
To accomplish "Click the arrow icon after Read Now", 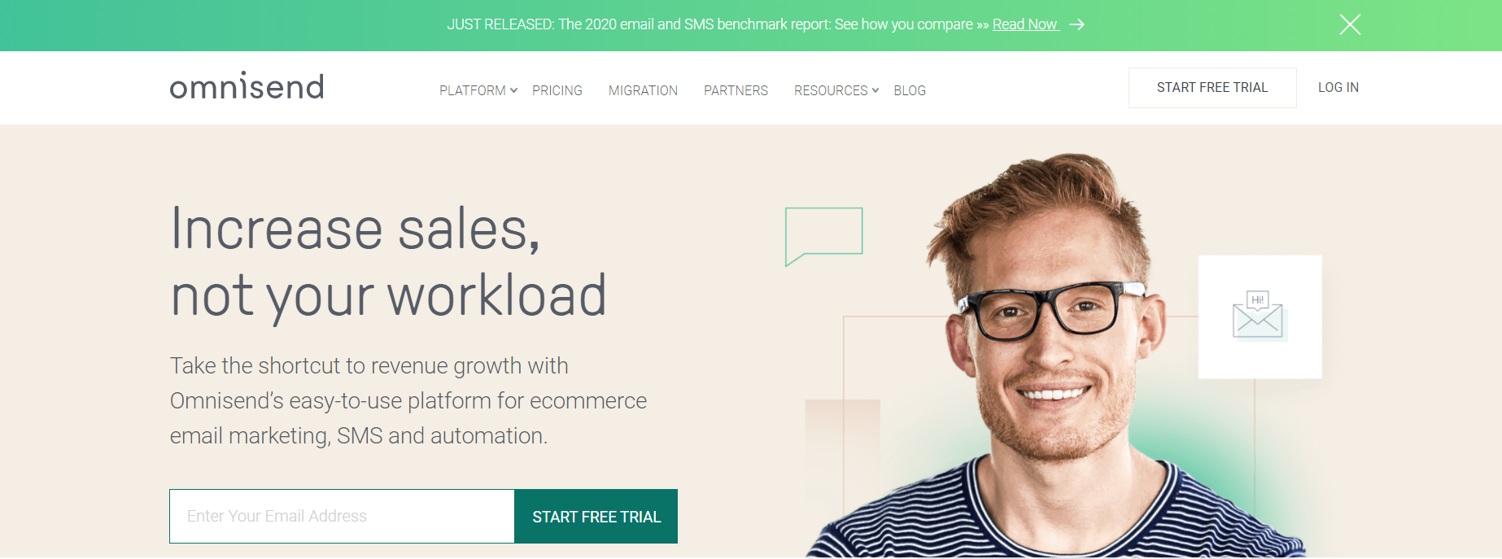I will pyautogui.click(x=1076, y=24).
